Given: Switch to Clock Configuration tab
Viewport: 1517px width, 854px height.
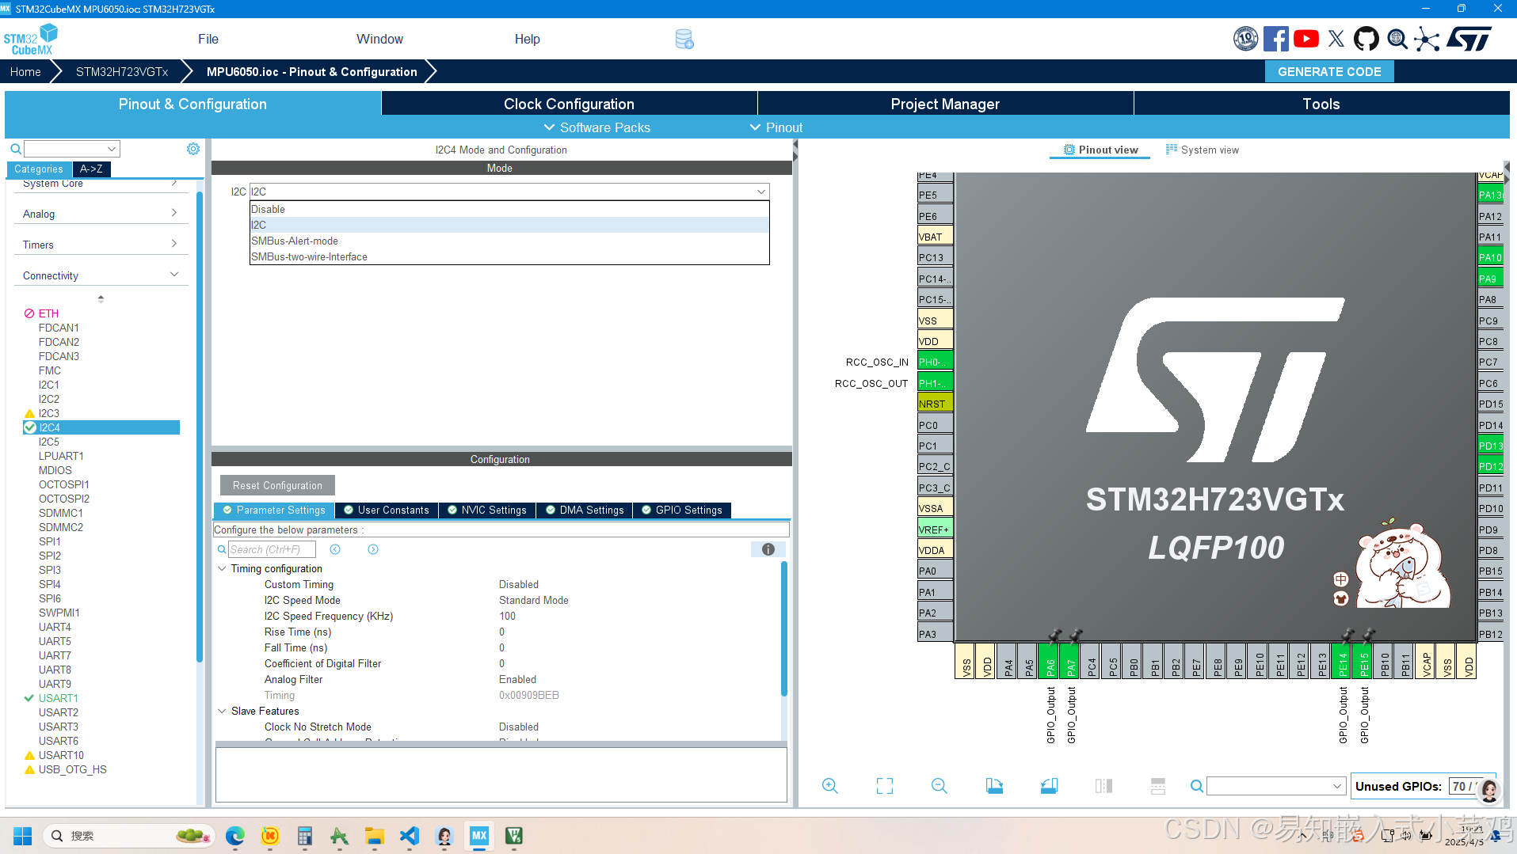Looking at the screenshot, I should coord(569,104).
